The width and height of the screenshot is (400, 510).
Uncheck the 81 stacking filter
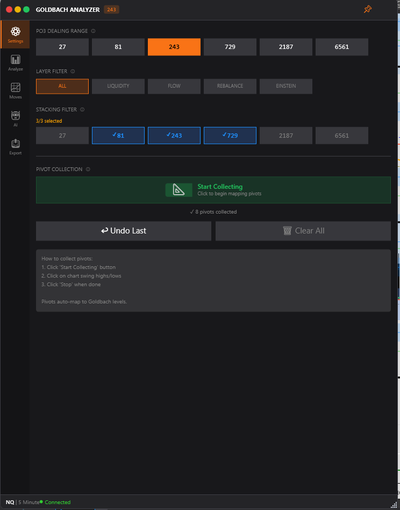click(118, 136)
